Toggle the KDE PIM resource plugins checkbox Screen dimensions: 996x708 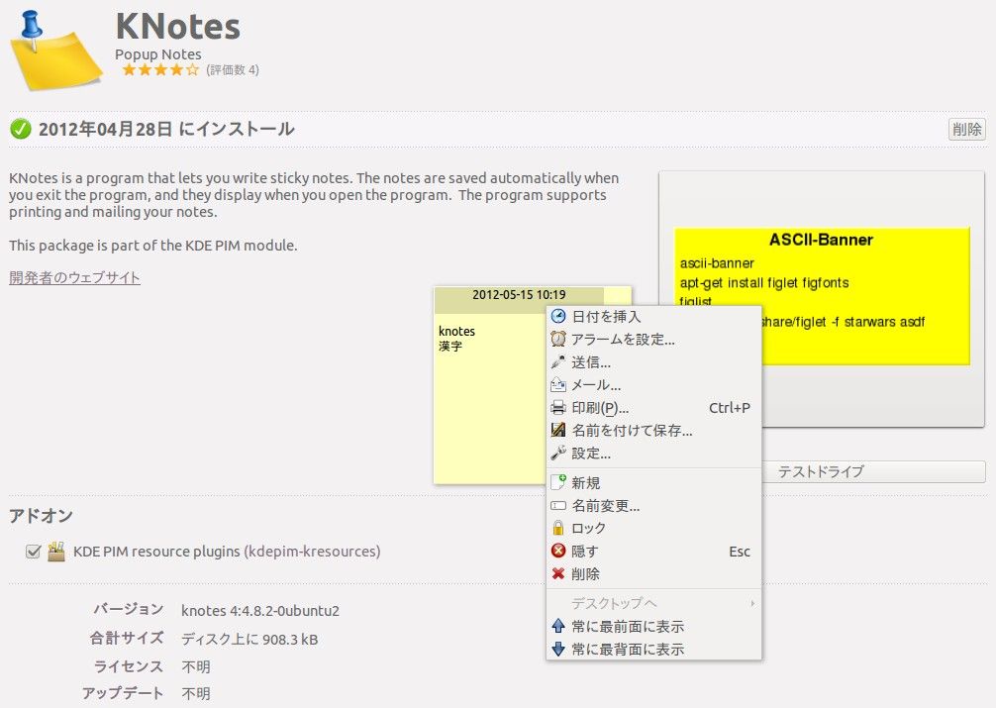point(33,552)
